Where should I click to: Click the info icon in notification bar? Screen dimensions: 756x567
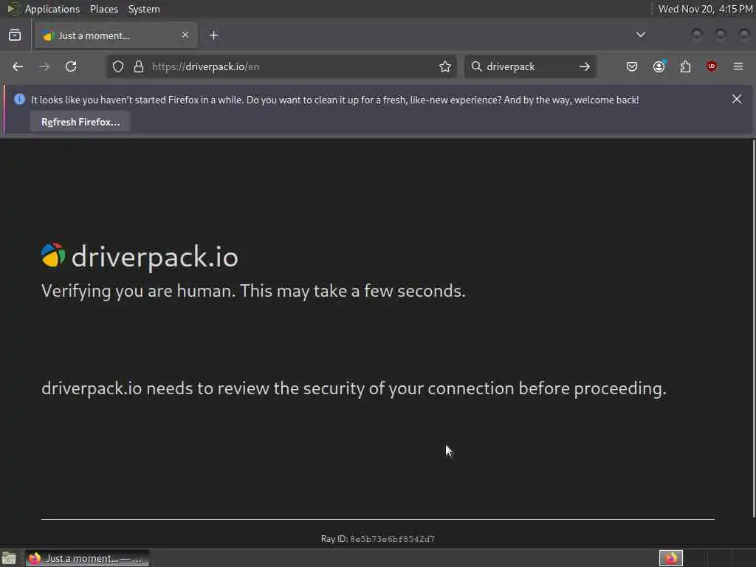19,99
